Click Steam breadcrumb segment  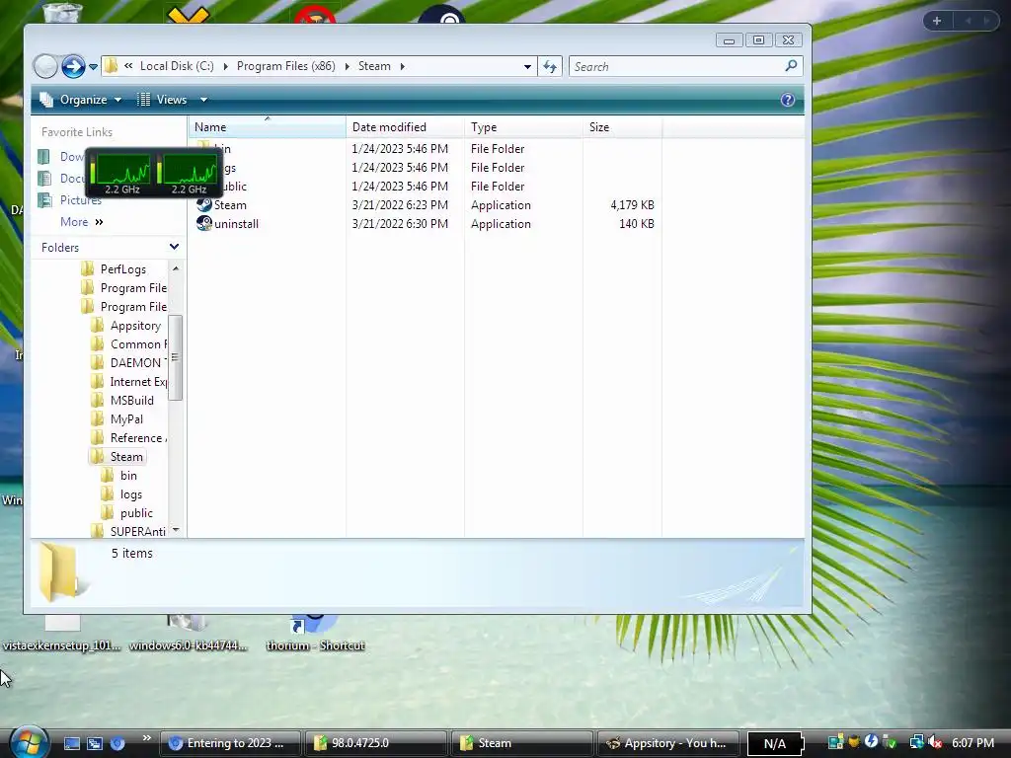[x=374, y=66]
